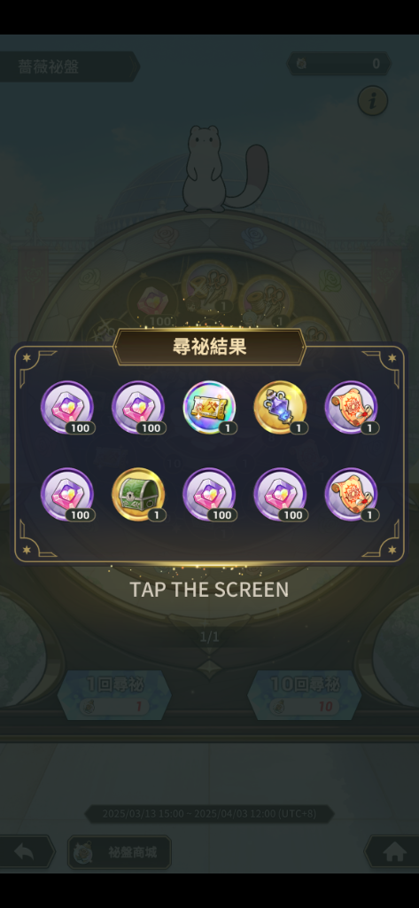Tap the first pink gem reward icon
Image resolution: width=419 pixels, height=908 pixels.
pos(67,407)
